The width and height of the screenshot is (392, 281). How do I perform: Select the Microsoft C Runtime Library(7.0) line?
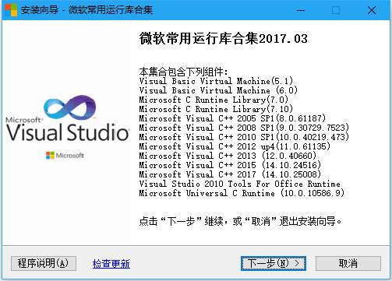click(214, 100)
